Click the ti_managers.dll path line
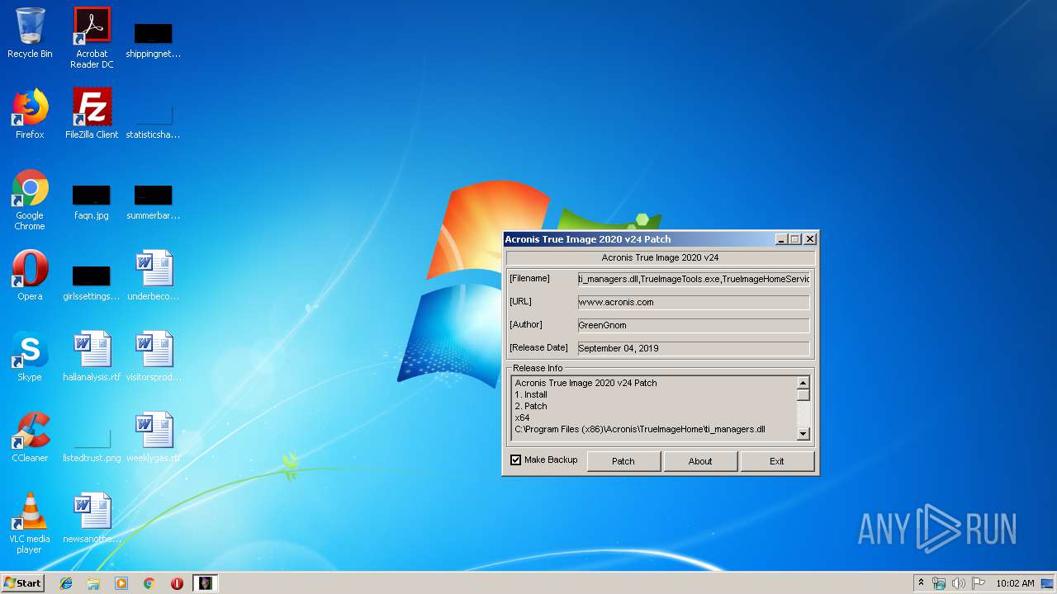This screenshot has width=1057, height=594. click(x=640, y=429)
